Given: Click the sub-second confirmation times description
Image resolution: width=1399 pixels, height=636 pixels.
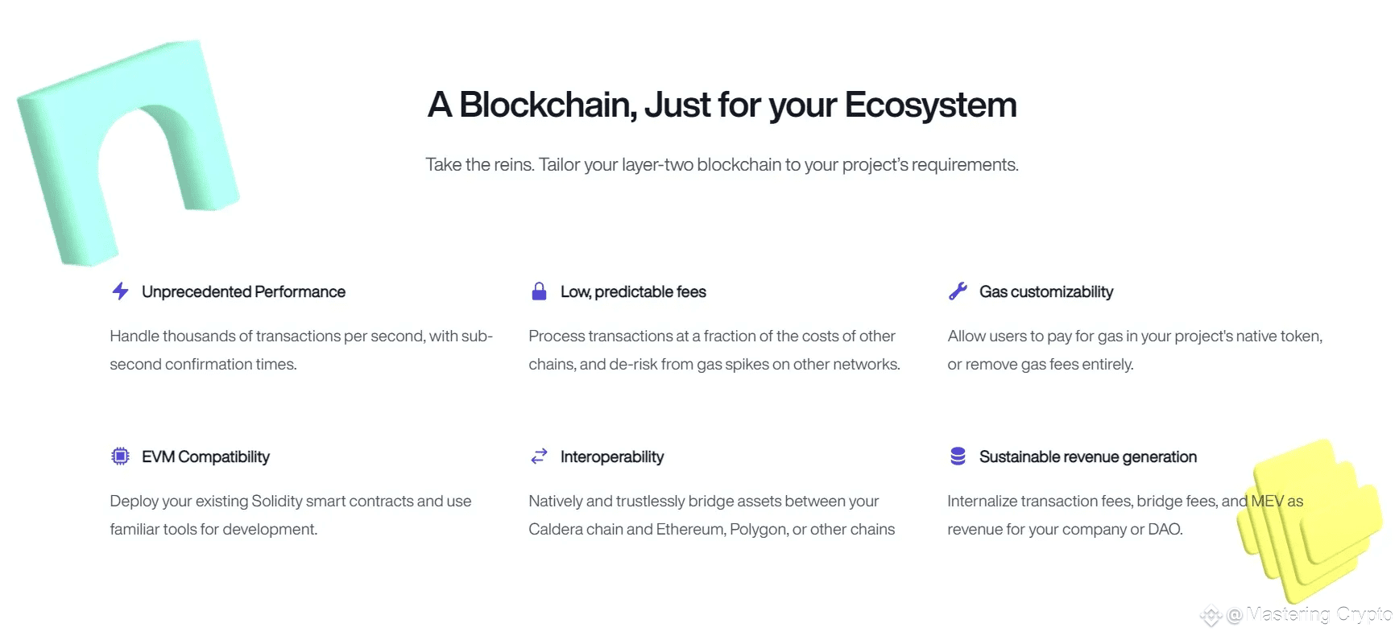Looking at the screenshot, I should pyautogui.click(x=301, y=350).
